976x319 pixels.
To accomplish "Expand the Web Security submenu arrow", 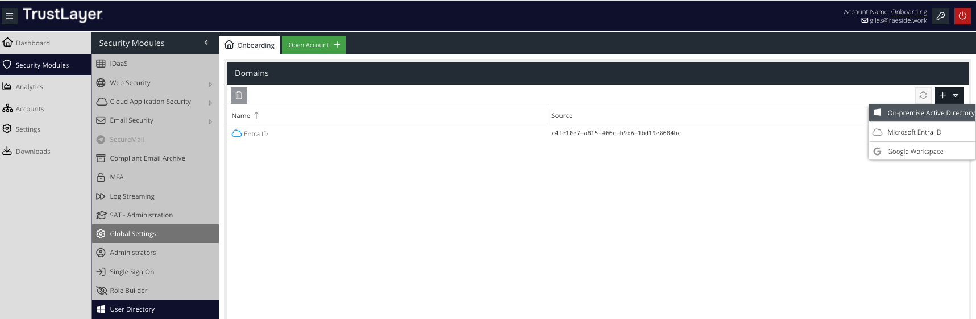I will tap(210, 84).
